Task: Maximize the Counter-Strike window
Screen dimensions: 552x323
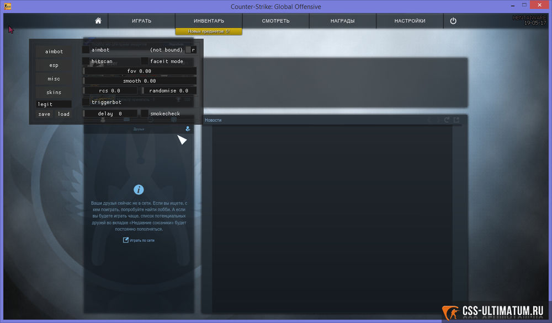Action: click(x=524, y=6)
